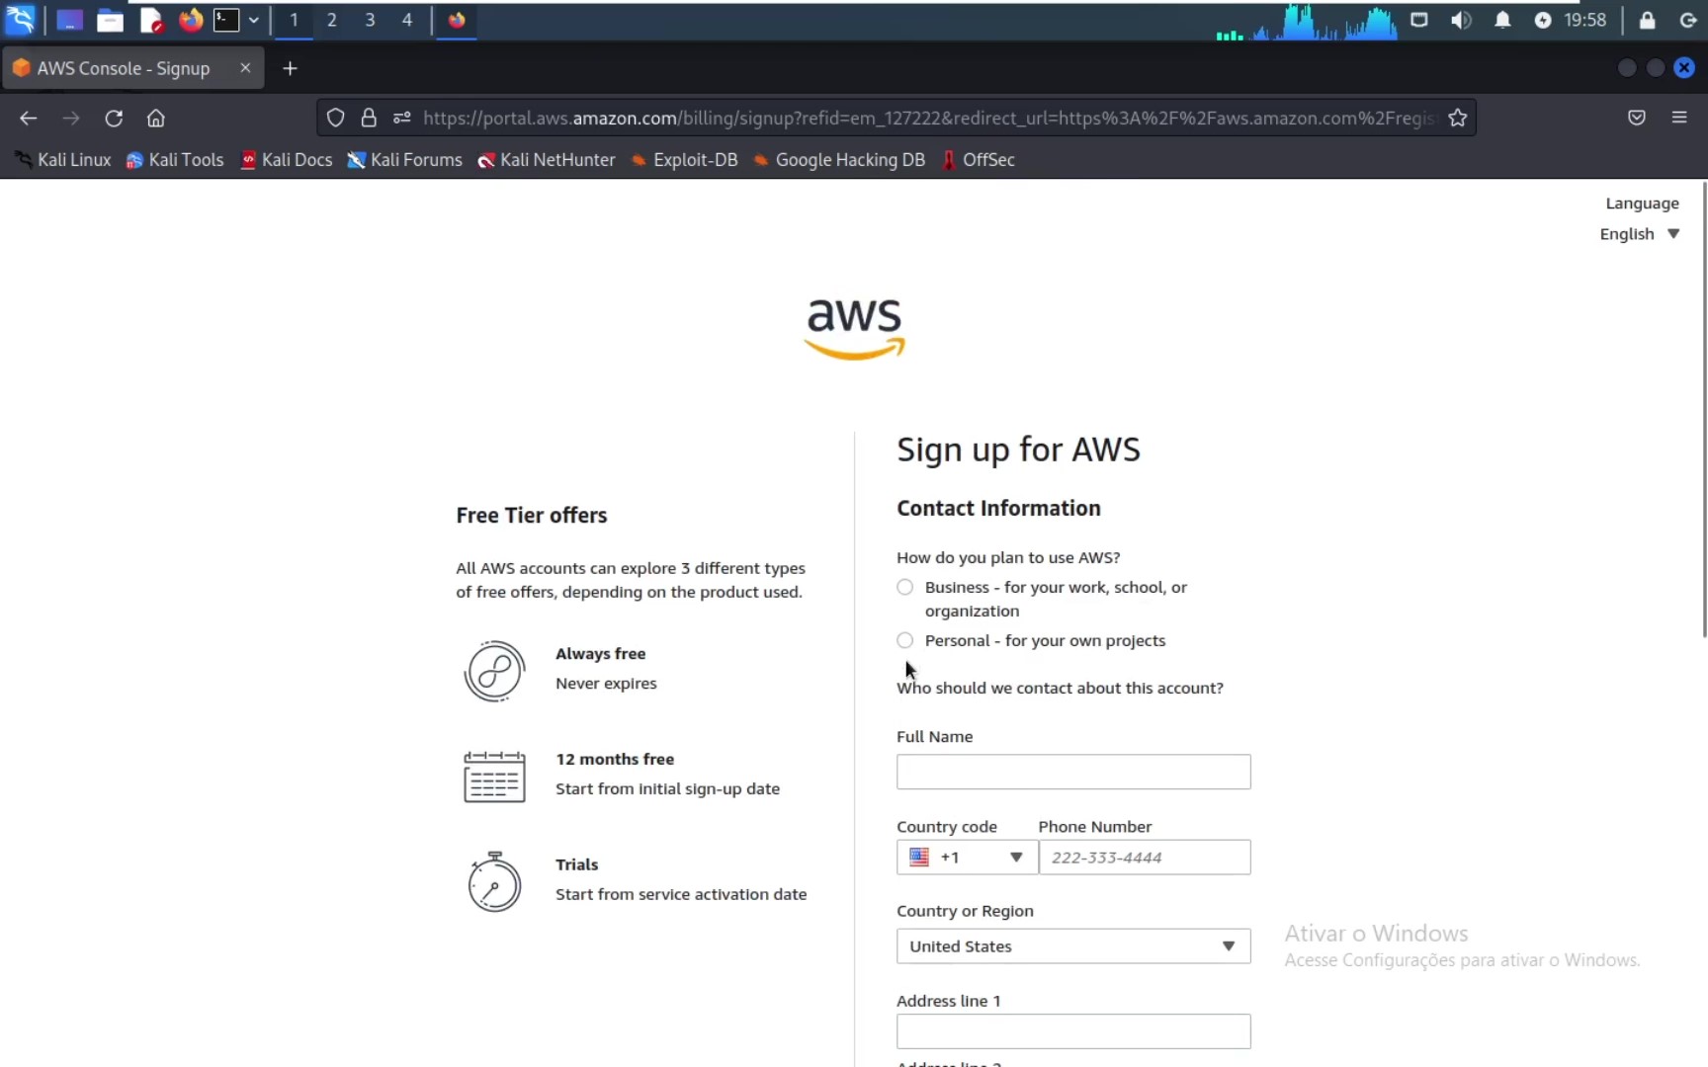Screen dimensions: 1708x1067
Task: Show site security padlock info
Action: tap(369, 118)
